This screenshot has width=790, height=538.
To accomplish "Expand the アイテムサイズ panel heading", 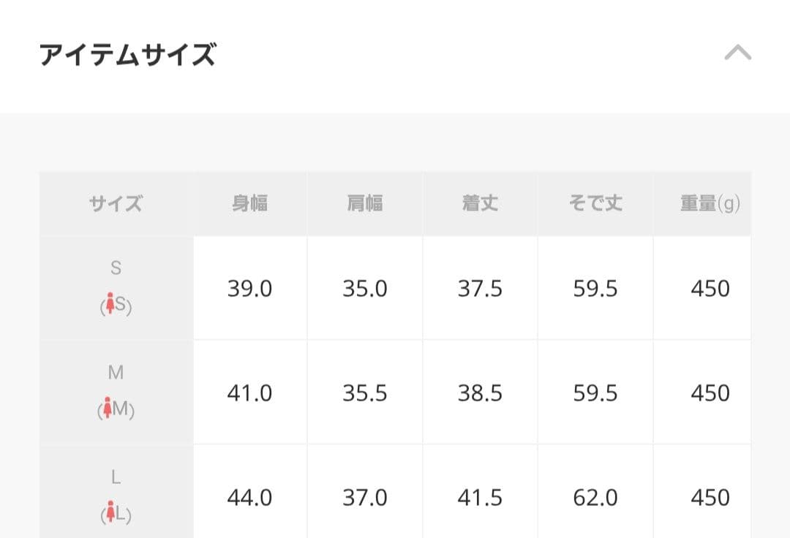I will click(x=128, y=51).
